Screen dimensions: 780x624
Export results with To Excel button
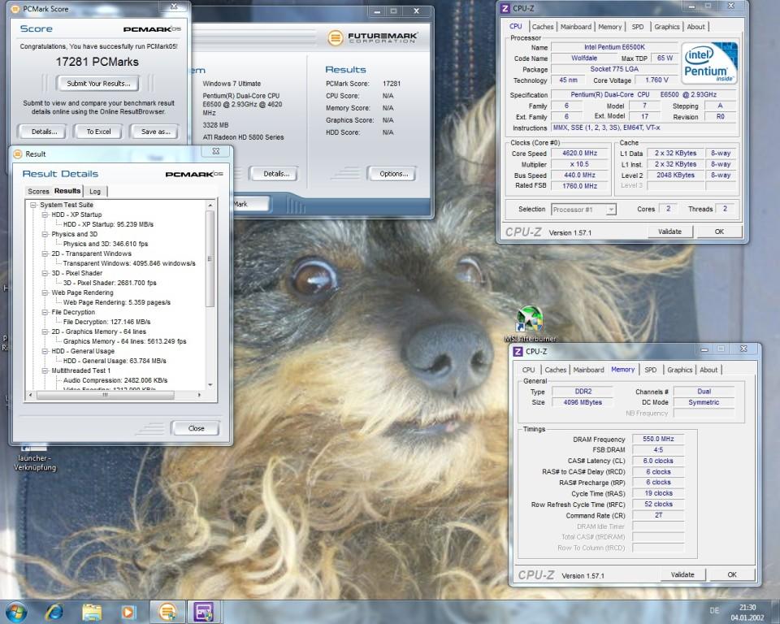(x=98, y=132)
